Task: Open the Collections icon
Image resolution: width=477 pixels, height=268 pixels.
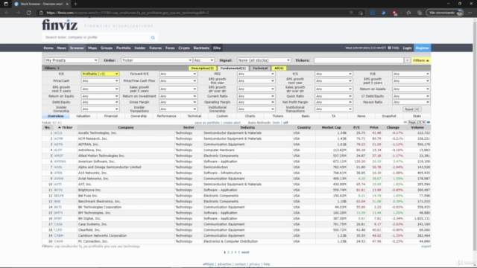Action: point(420,13)
